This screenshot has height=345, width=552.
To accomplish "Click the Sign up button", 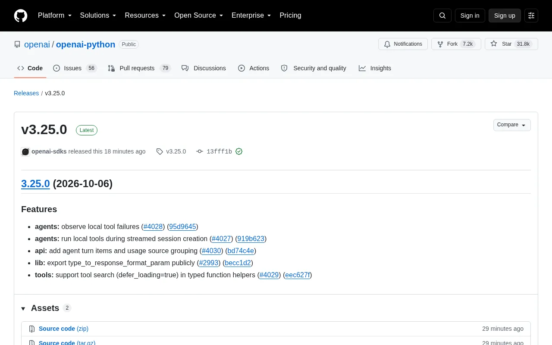I will coord(505,16).
